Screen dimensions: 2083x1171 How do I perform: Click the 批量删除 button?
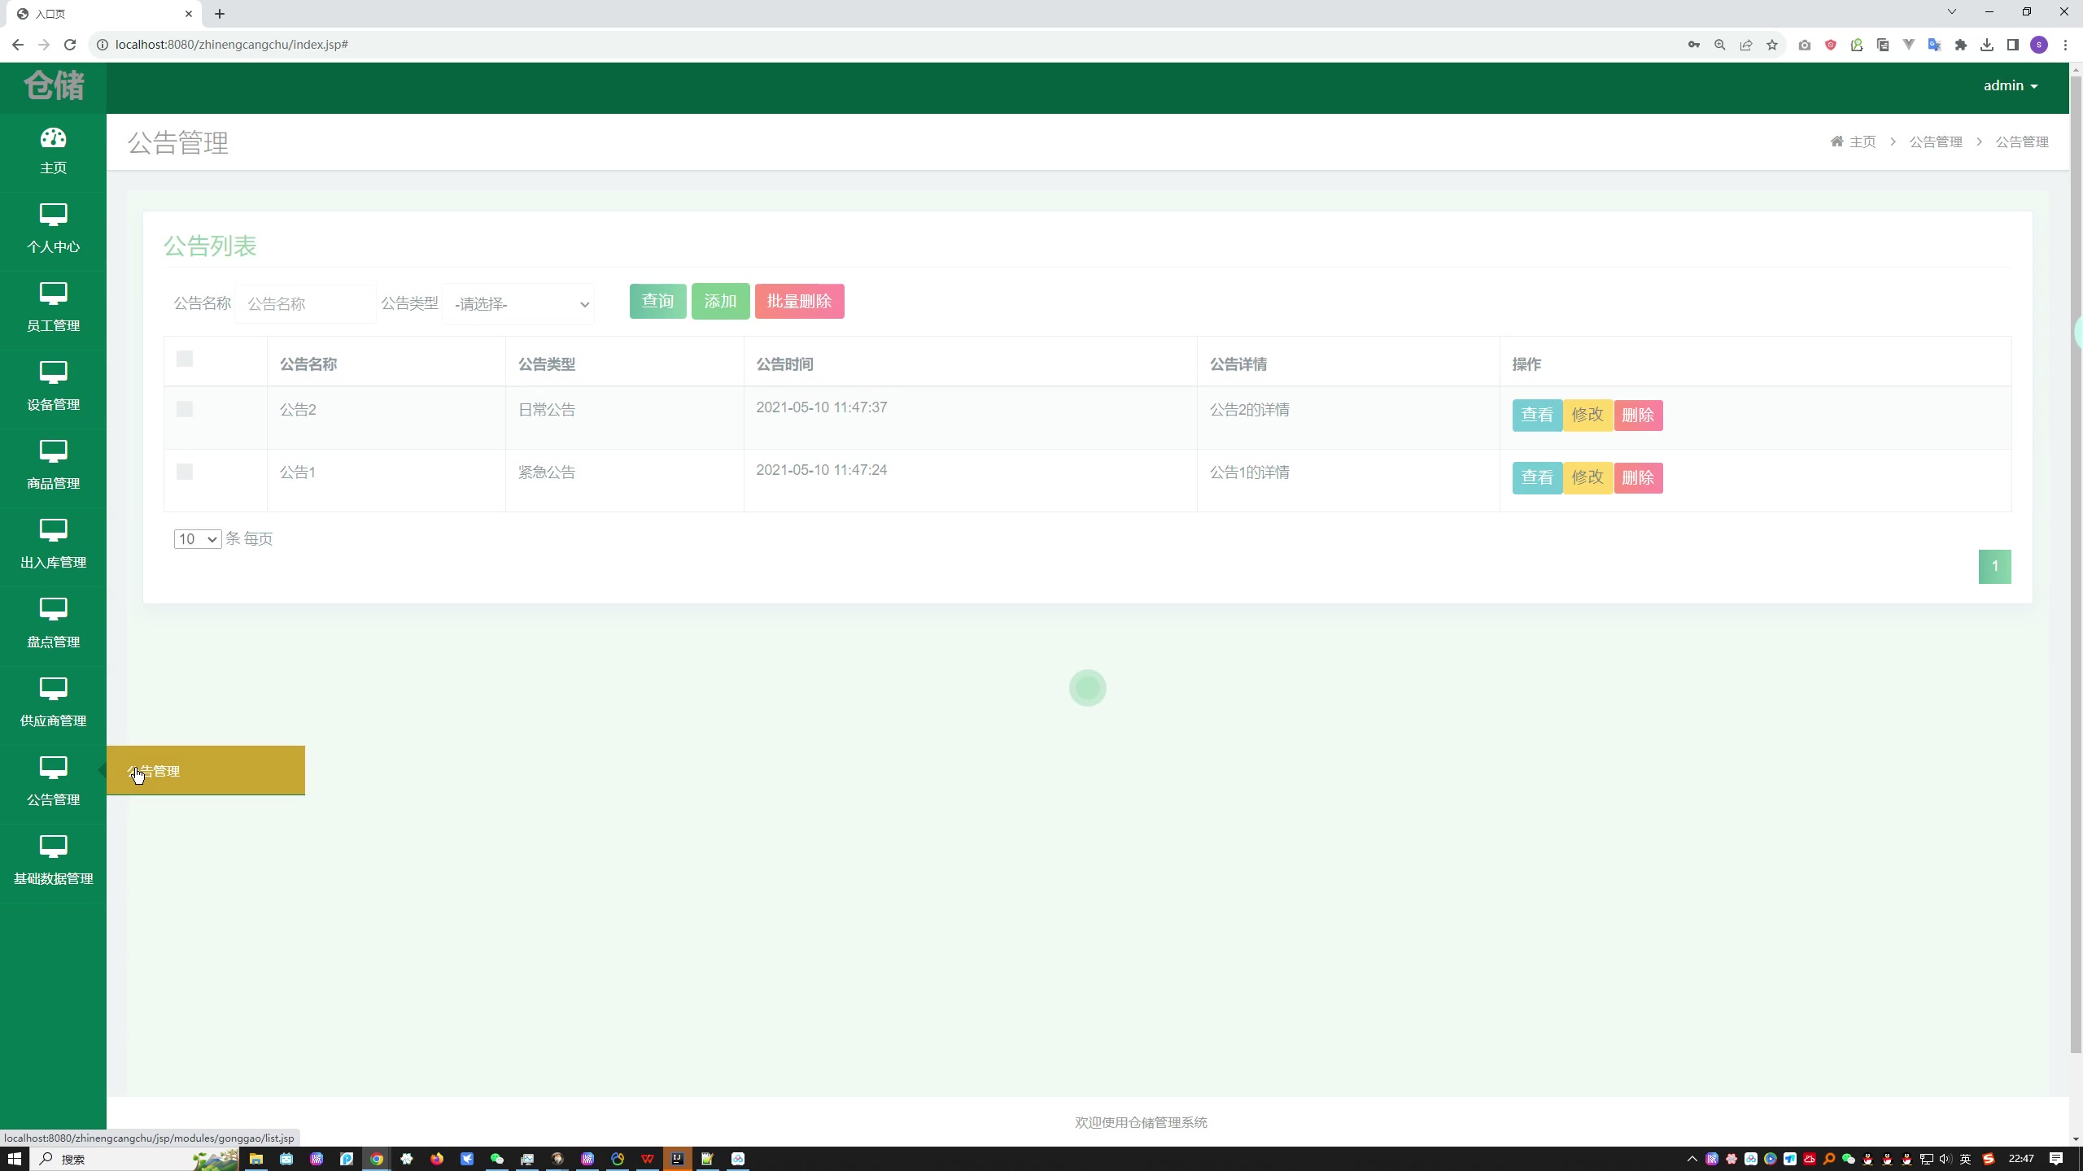click(799, 302)
